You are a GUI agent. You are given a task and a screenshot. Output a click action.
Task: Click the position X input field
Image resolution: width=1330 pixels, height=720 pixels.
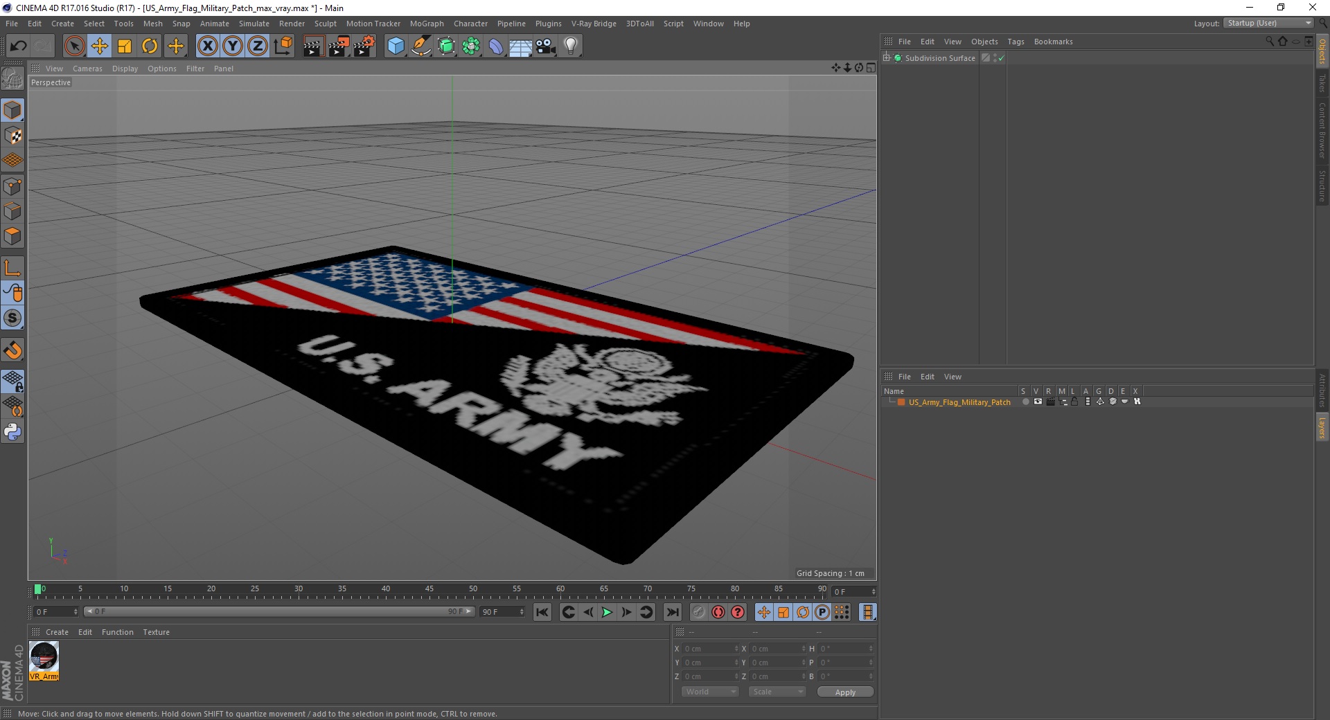[x=710, y=649]
